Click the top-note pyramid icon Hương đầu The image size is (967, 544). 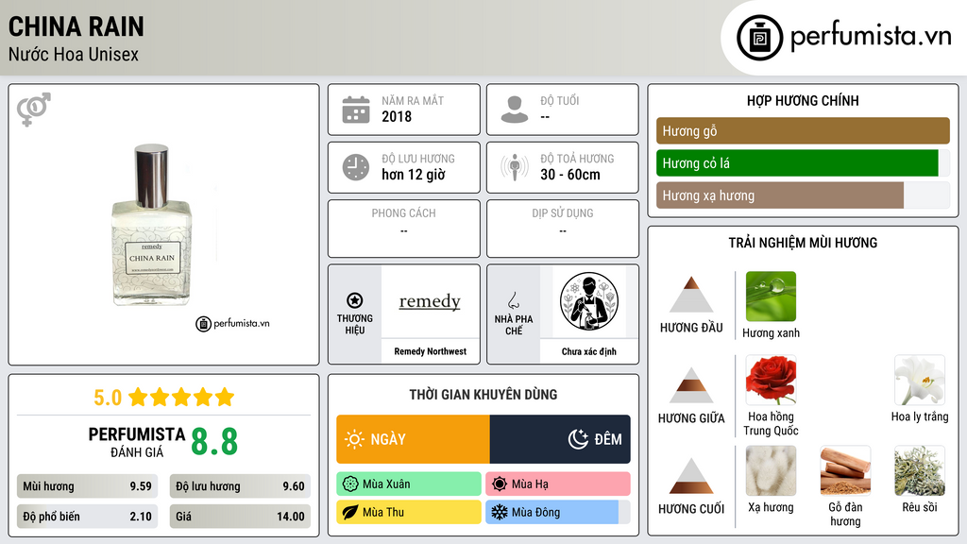tap(691, 295)
